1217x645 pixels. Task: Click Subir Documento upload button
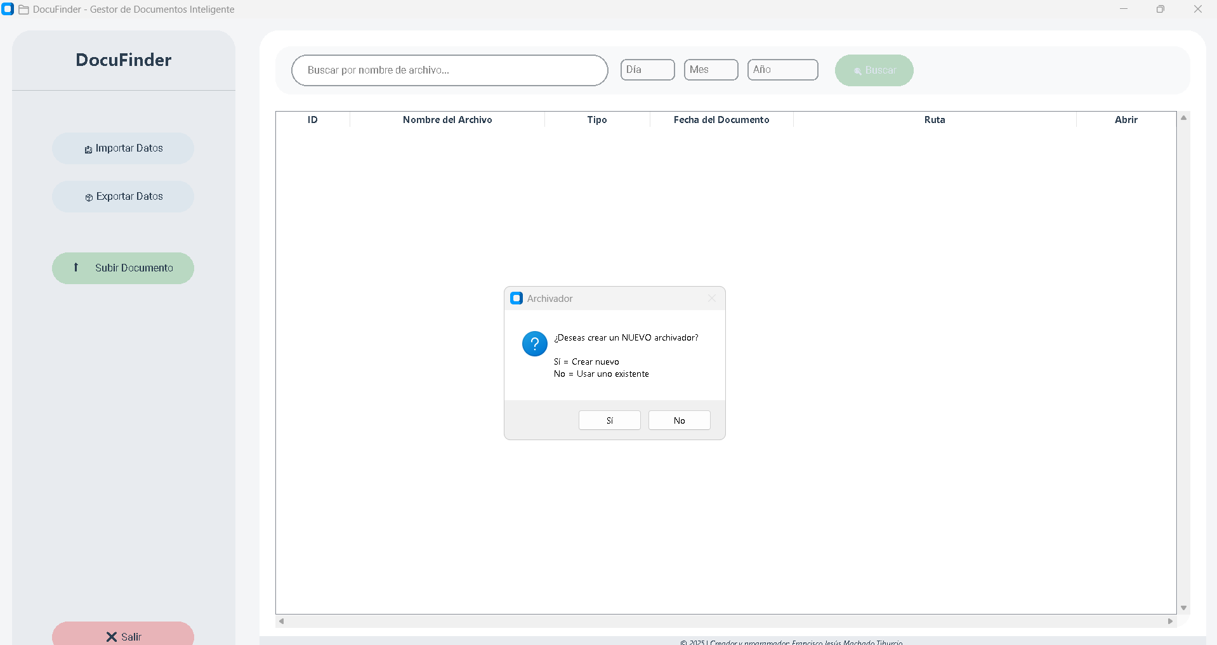pyautogui.click(x=123, y=268)
